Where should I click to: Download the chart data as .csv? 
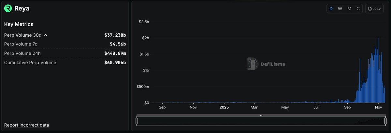tap(375, 9)
